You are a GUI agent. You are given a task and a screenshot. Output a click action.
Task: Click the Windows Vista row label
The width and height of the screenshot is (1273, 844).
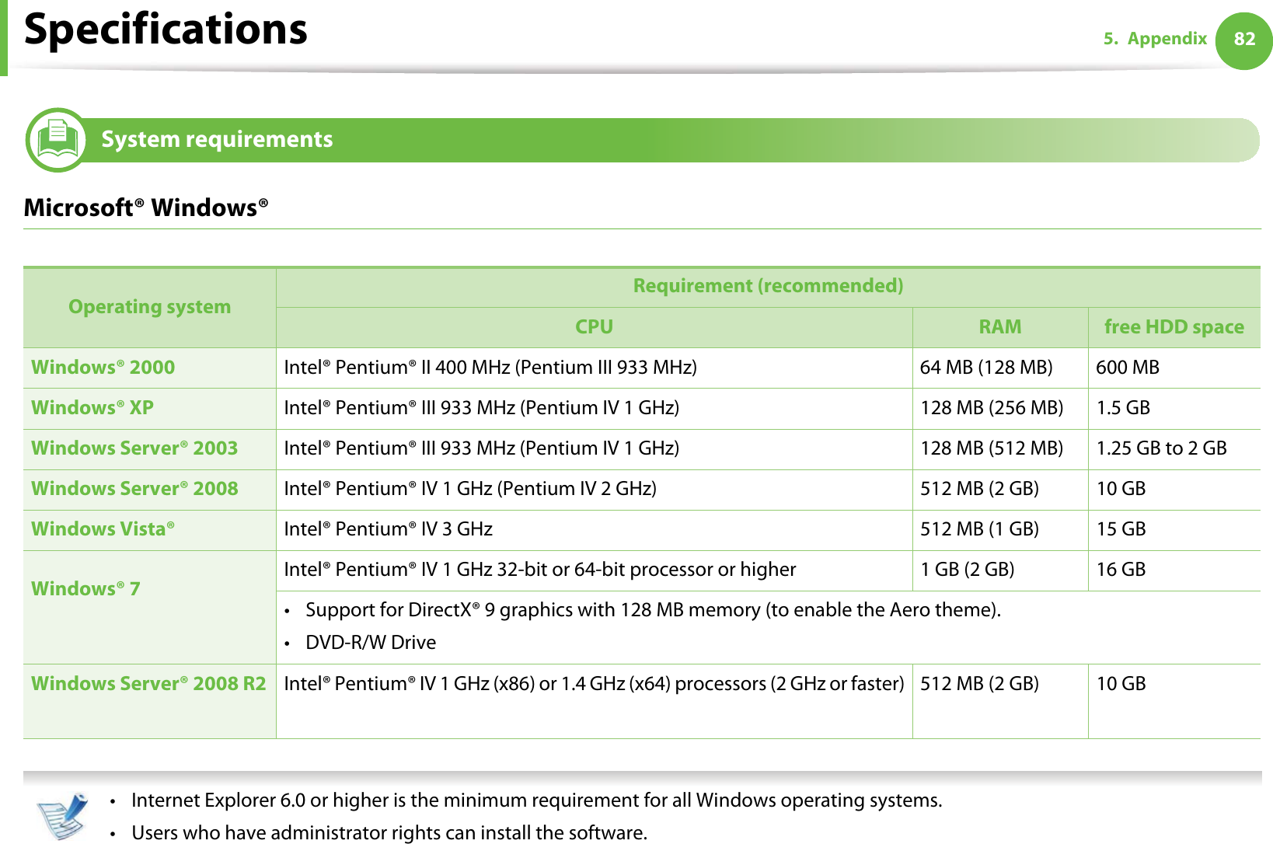[103, 529]
